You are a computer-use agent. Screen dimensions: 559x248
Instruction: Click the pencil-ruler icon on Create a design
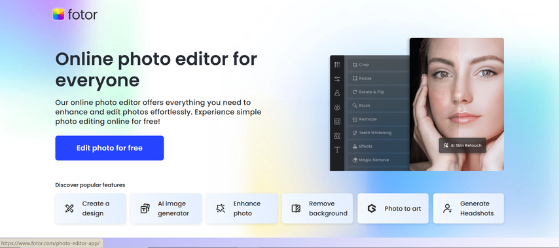[x=69, y=209]
